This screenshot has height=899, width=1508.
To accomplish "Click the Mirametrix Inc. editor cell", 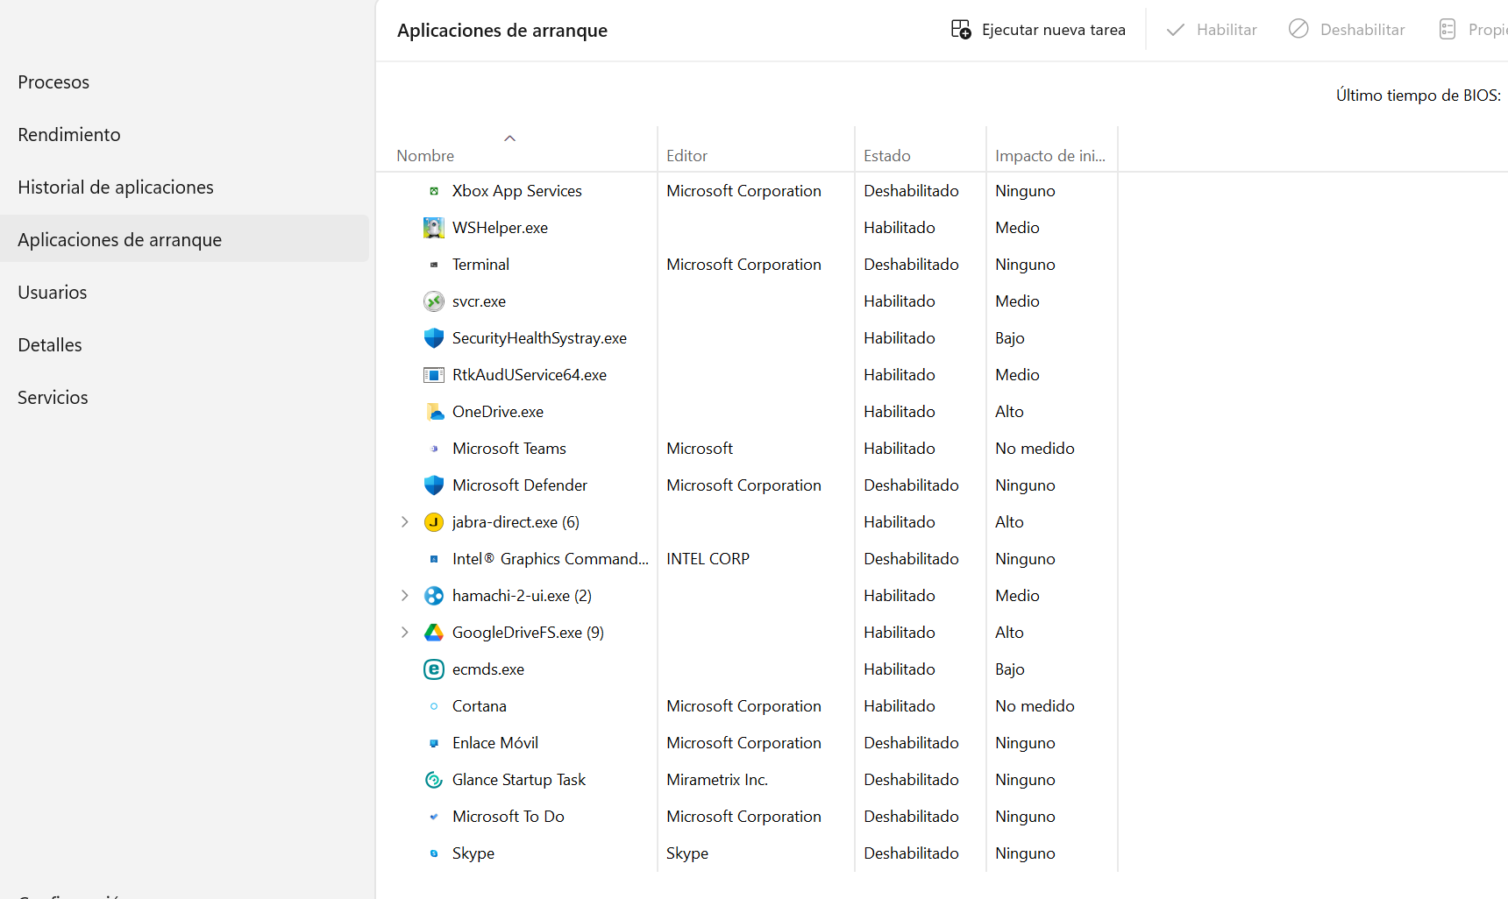I will point(717,780).
